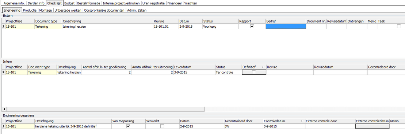Screen dimensions: 405x134
Task: Uncheck the Rapport checkbox in Extern
Action: [252, 26]
